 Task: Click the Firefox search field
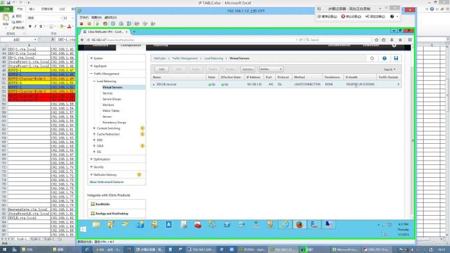tap(338, 40)
